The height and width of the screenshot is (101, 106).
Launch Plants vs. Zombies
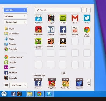tap(38, 41)
